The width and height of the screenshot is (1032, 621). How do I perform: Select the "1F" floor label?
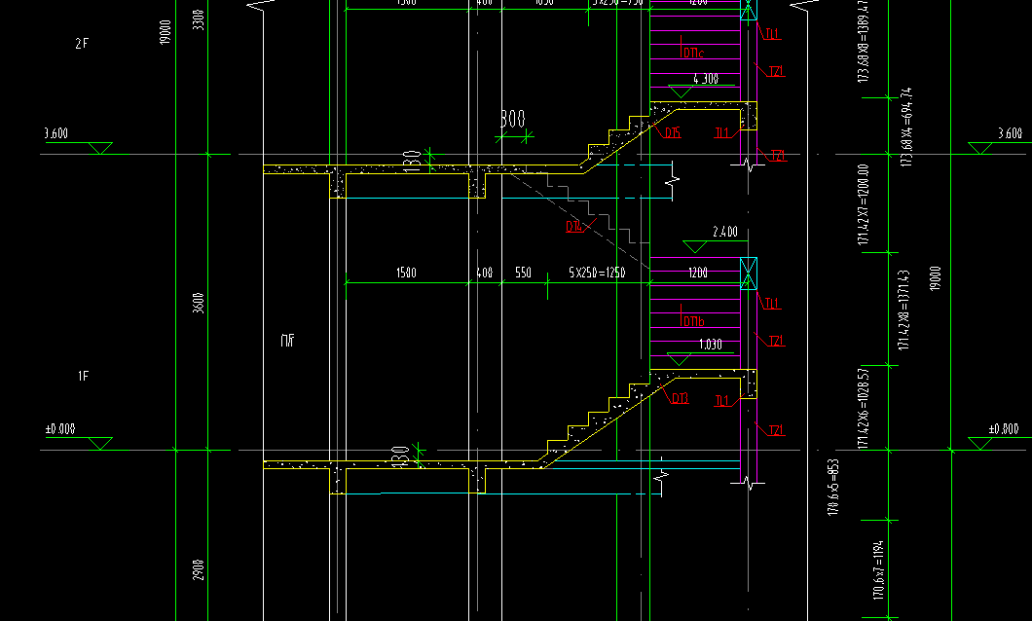coord(83,377)
